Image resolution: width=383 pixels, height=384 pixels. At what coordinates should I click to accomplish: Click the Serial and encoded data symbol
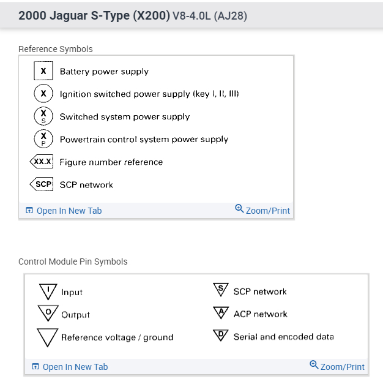coord(220,336)
